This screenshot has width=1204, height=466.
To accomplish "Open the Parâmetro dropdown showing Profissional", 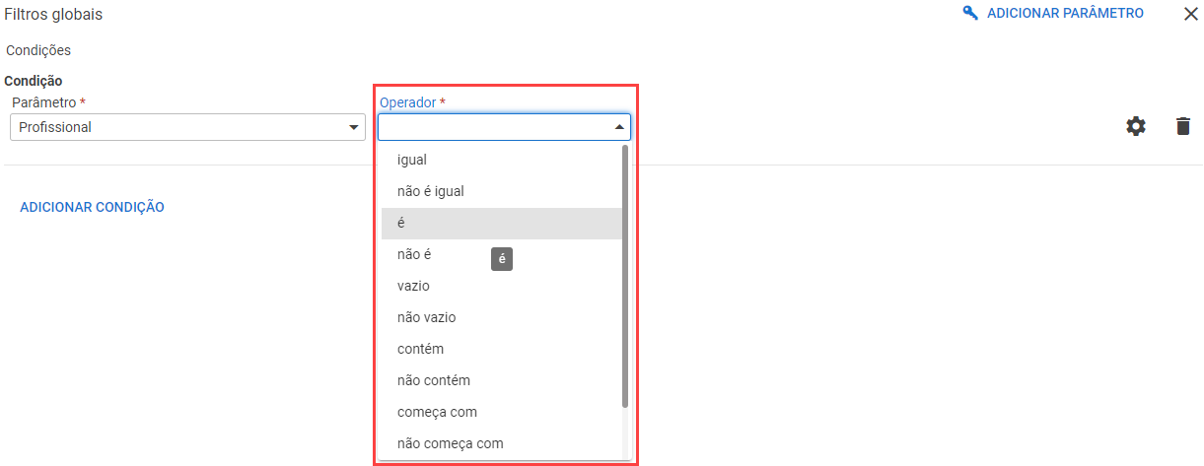I will pyautogui.click(x=187, y=127).
